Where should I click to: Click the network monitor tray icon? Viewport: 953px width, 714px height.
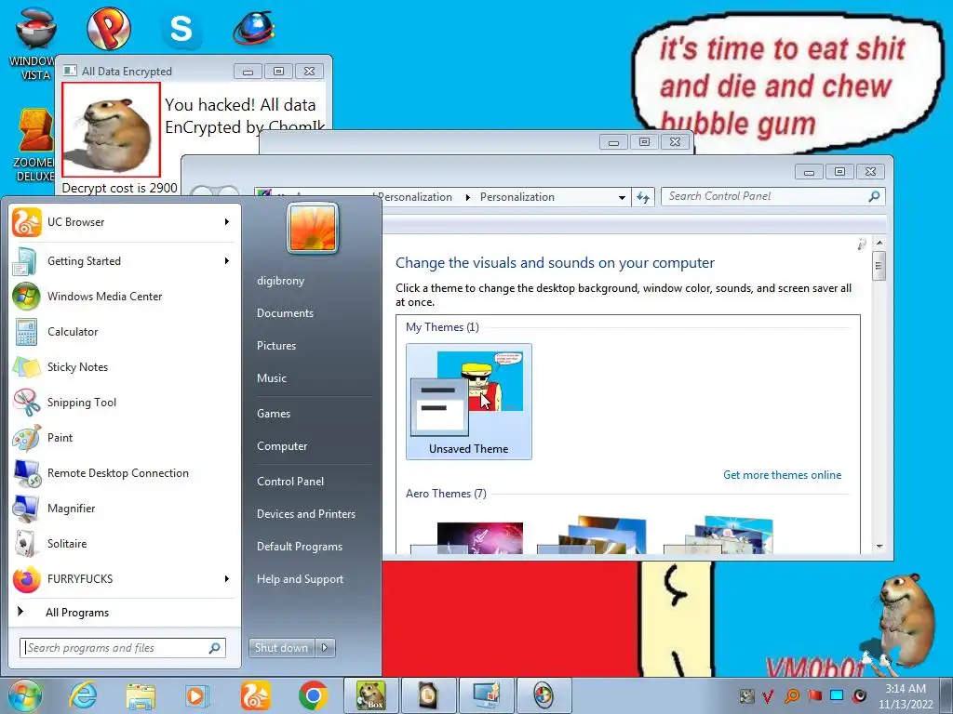pyautogui.click(x=837, y=695)
